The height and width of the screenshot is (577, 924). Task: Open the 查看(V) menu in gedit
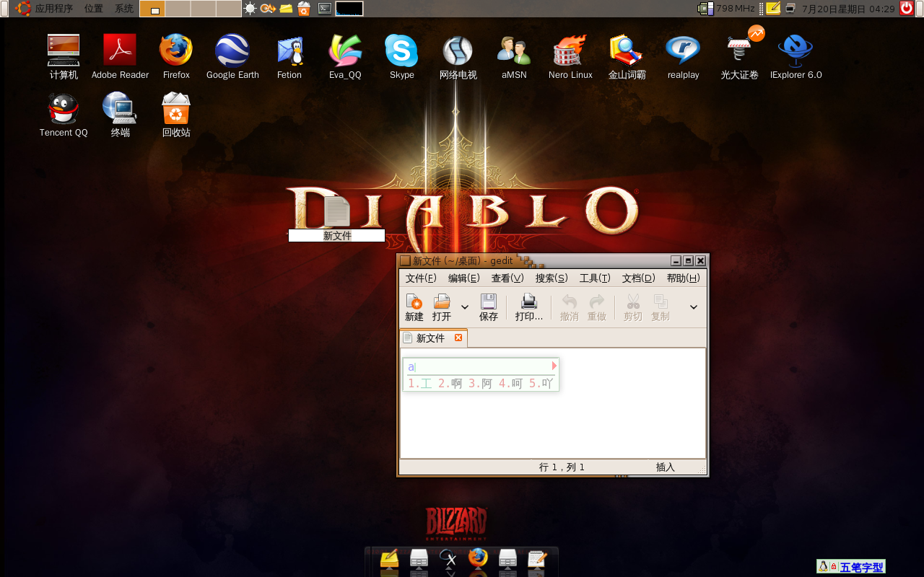pos(507,278)
